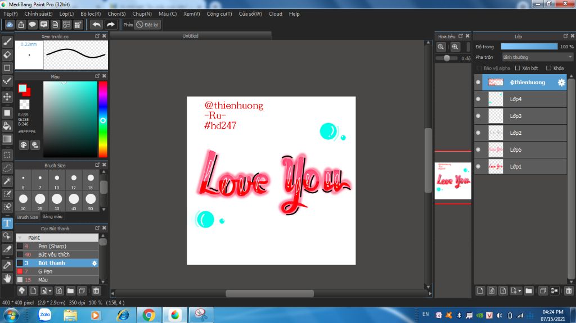Collapse the Paint brush group
The width and height of the screenshot is (576, 323).
pos(20,238)
